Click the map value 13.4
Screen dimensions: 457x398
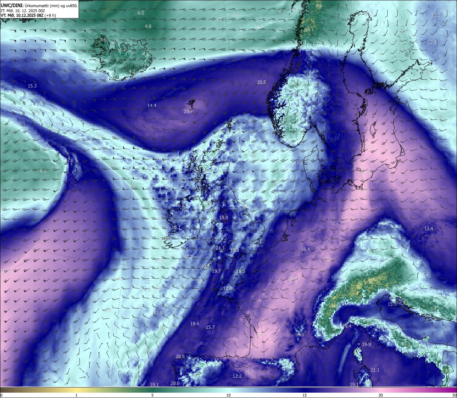(428, 229)
